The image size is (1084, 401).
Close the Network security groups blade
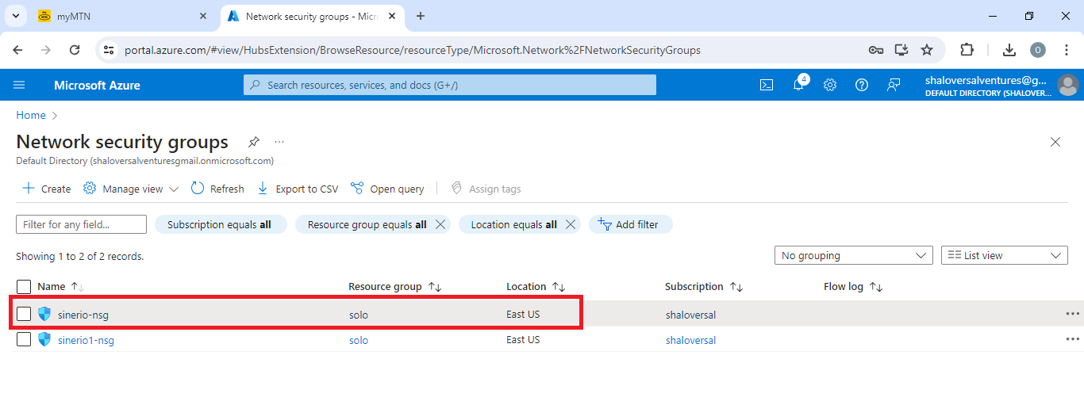point(1055,142)
